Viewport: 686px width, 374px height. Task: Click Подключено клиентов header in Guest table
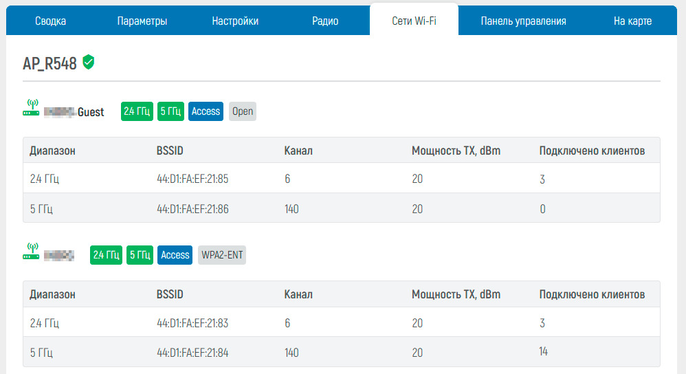(592, 151)
